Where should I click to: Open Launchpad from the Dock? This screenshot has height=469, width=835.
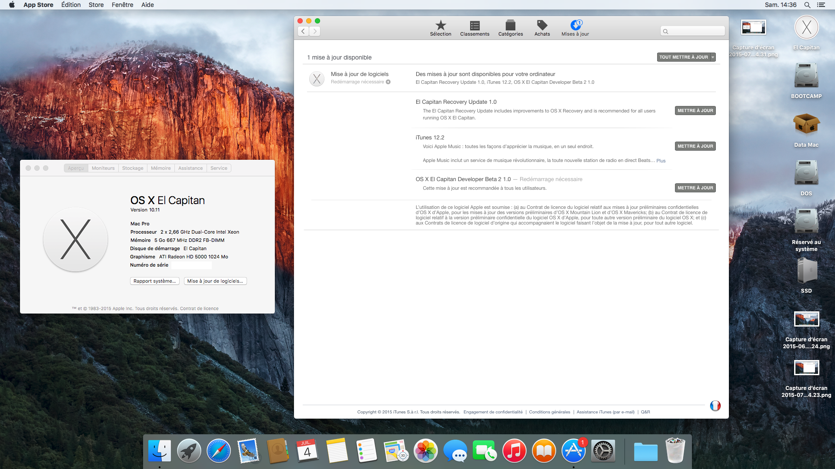tap(189, 451)
